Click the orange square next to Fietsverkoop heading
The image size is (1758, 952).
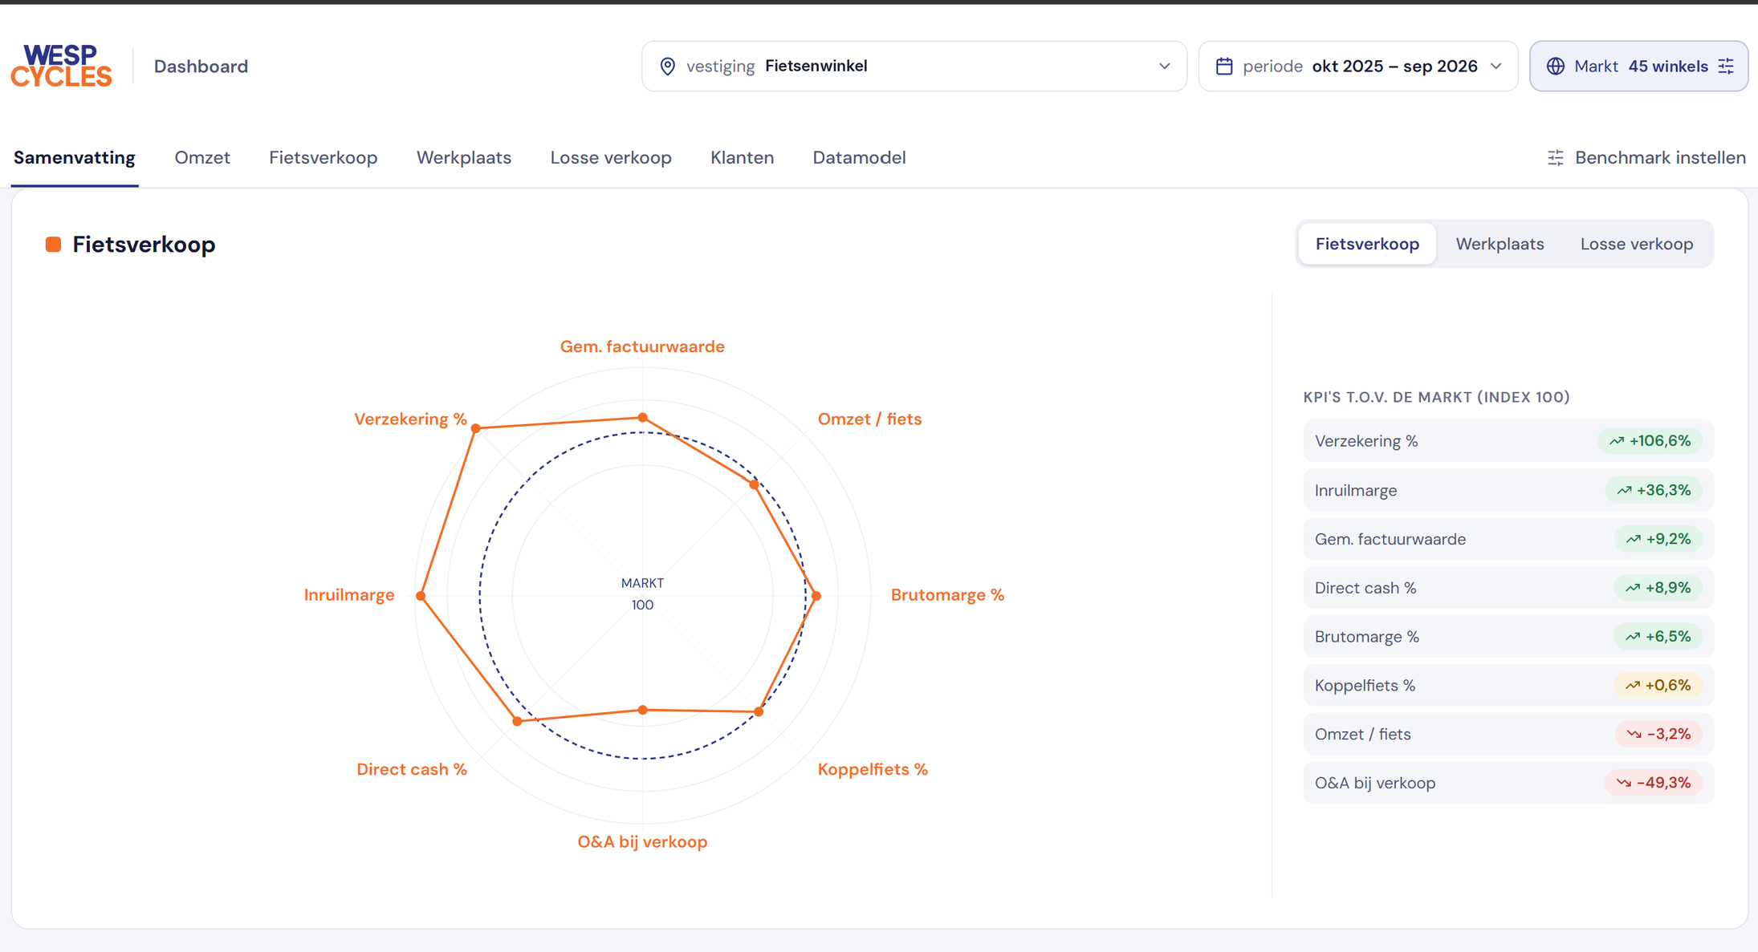53,245
